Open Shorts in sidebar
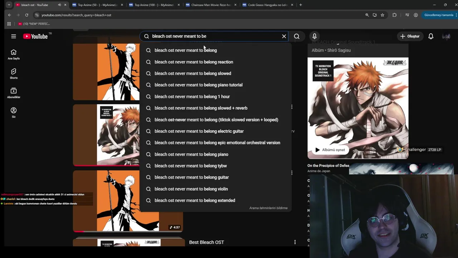 (14, 74)
